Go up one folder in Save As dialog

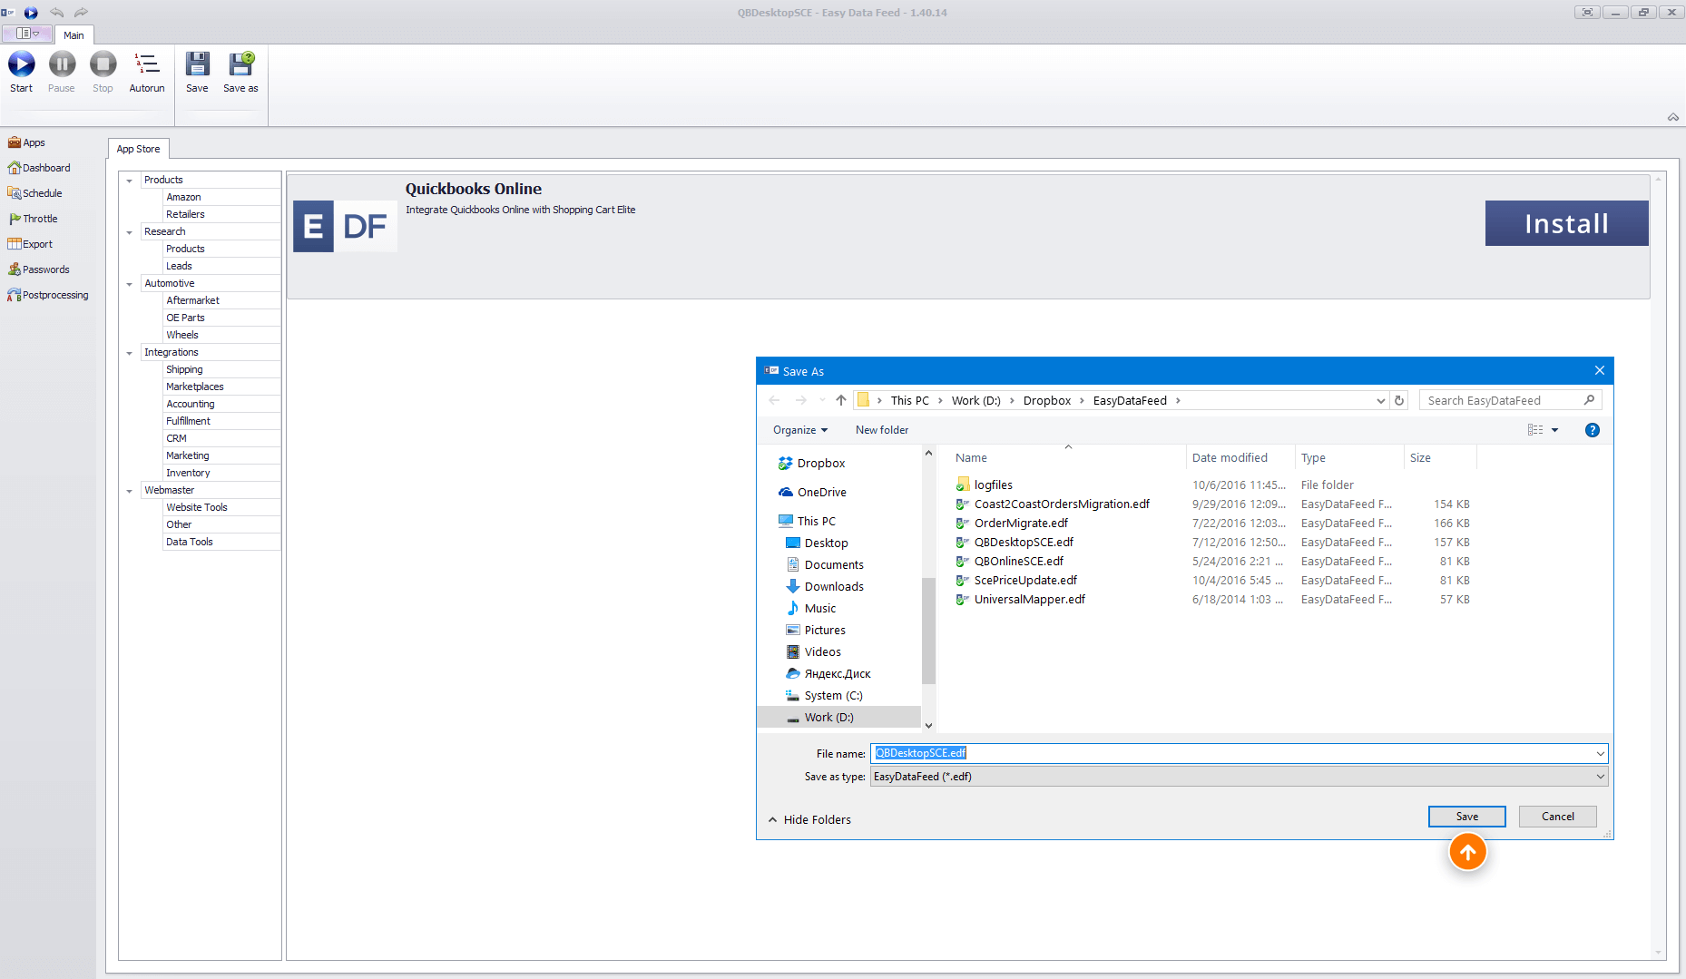pos(841,400)
